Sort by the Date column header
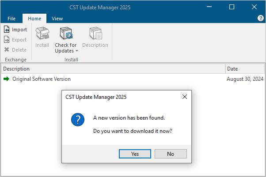 245,69
